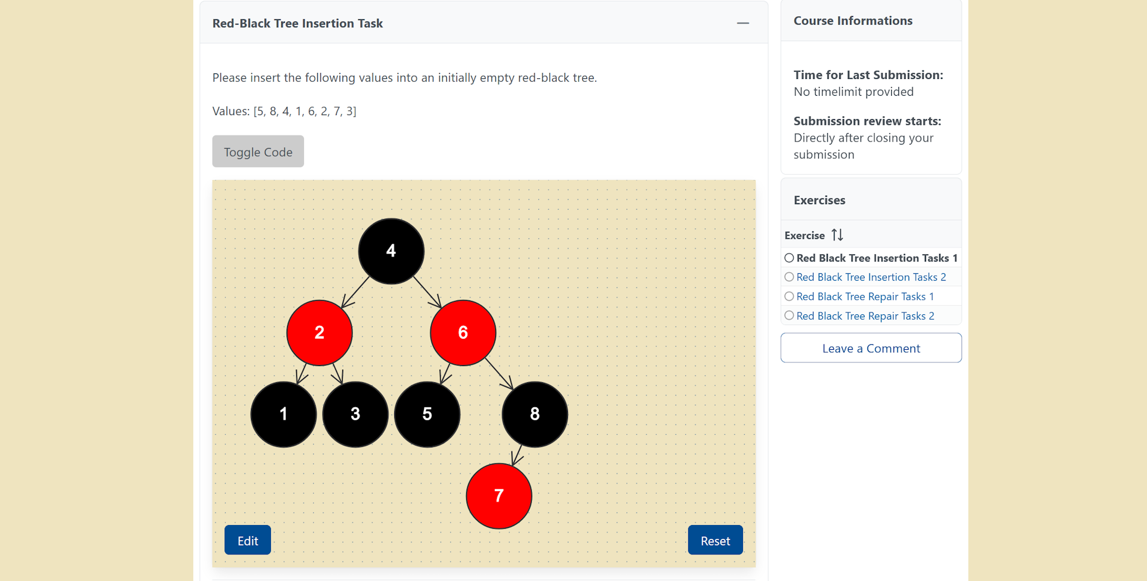Open Red Black Tree Insertion Tasks 2 link
The width and height of the screenshot is (1147, 581).
[871, 277]
